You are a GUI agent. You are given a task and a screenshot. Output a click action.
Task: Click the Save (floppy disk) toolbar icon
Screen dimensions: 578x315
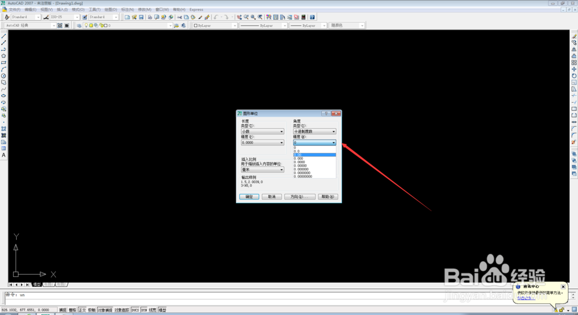tap(141, 17)
